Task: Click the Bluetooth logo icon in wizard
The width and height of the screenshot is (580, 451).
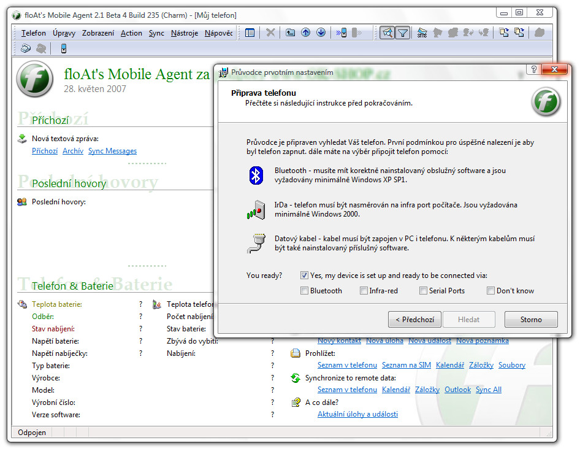Action: pyautogui.click(x=256, y=175)
